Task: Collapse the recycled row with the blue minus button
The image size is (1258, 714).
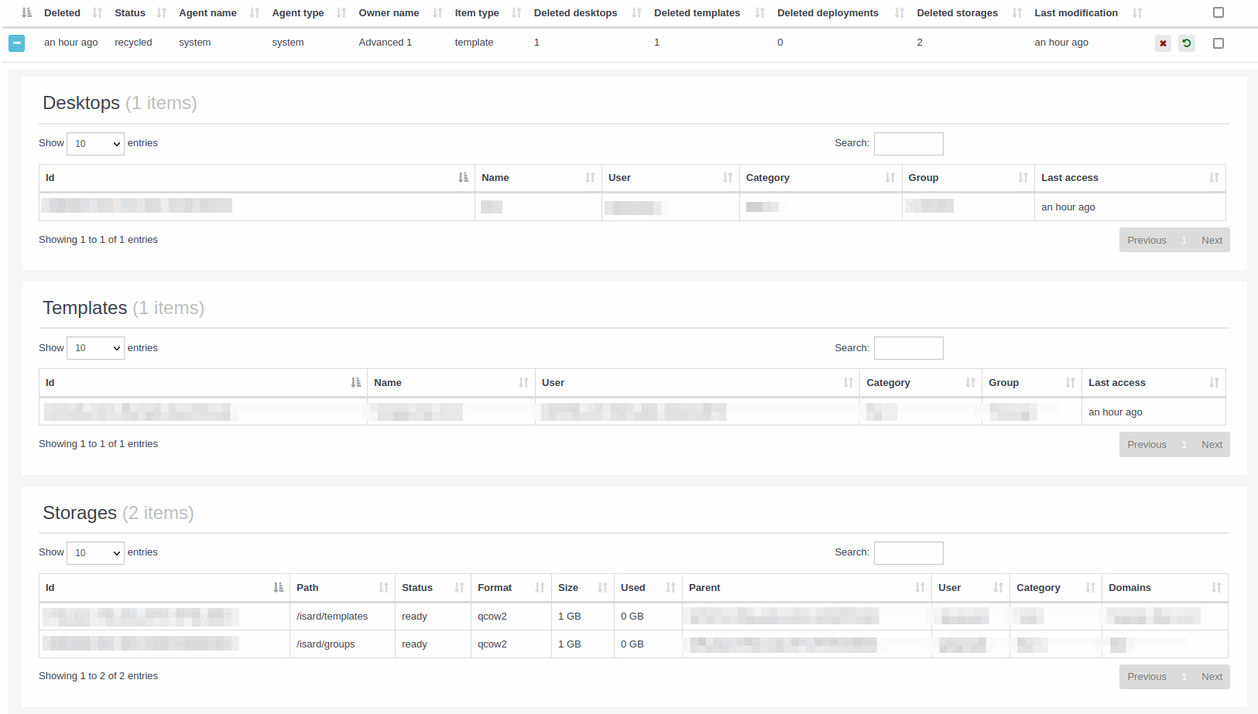Action: tap(16, 43)
